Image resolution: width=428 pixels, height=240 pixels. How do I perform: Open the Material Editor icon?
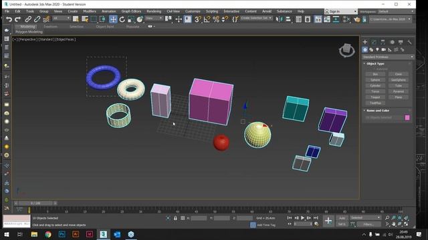coord(346,19)
